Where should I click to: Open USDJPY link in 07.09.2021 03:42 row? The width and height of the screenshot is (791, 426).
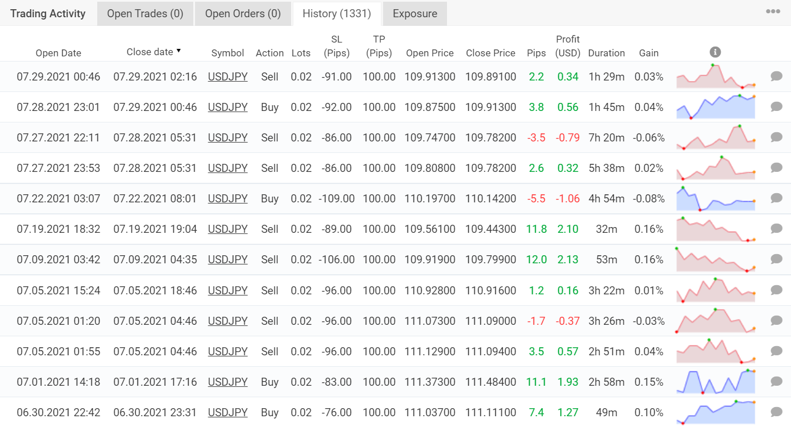(228, 259)
